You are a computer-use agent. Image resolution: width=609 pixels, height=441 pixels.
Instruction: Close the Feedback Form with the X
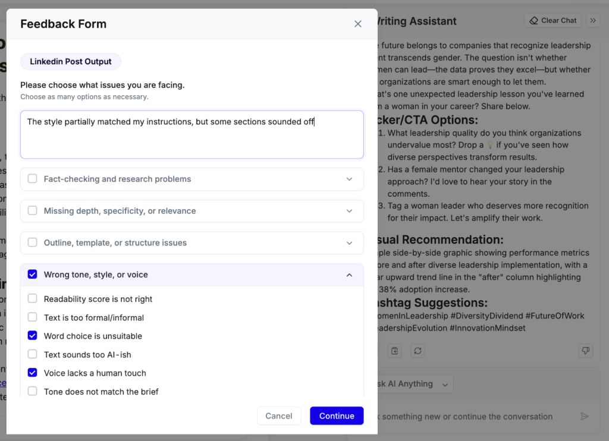click(x=358, y=24)
